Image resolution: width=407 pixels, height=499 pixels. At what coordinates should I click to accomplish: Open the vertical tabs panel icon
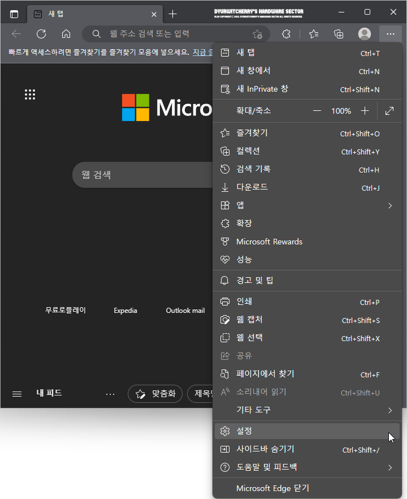[x=14, y=14]
